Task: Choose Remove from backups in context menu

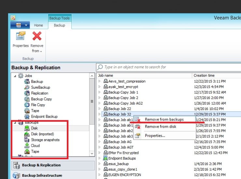Action: pyautogui.click(x=164, y=119)
